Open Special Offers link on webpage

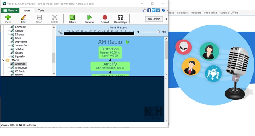(x=229, y=13)
